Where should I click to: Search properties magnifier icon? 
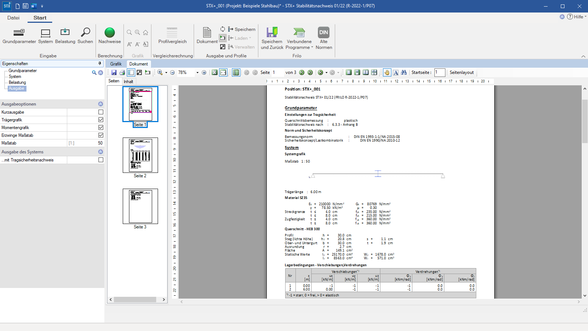[94, 73]
